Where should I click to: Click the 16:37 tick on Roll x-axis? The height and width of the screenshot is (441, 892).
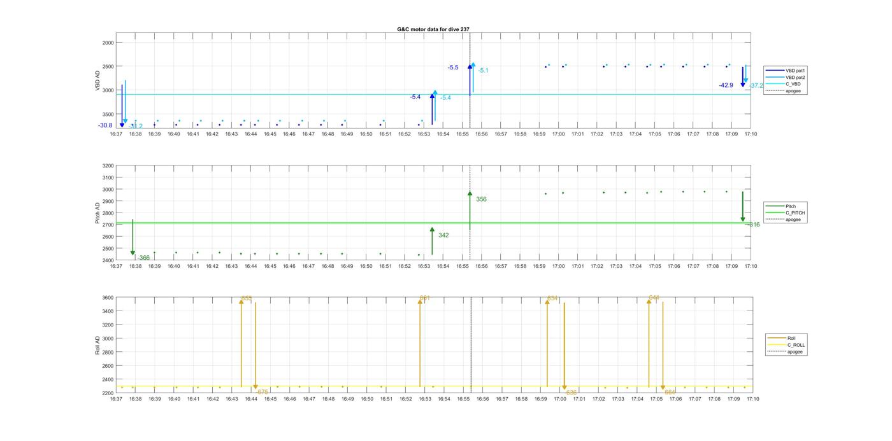tap(116, 399)
